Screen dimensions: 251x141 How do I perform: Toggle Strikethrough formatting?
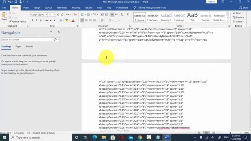pos(47,20)
